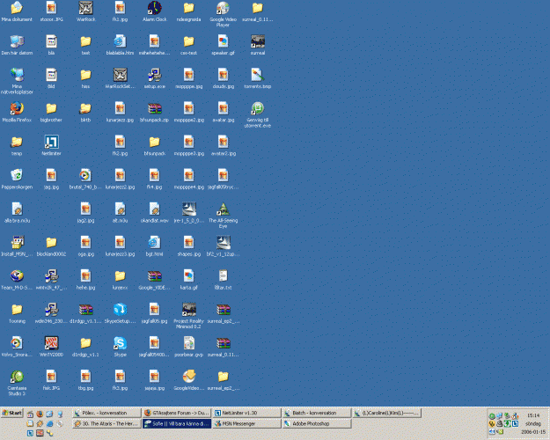
Task: Open the Papperskorgen recycle bin
Action: point(17,175)
